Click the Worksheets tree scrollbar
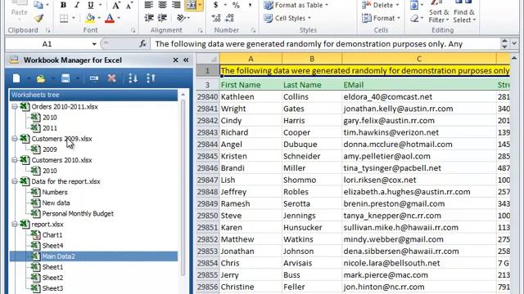524x294 pixels. (183, 188)
